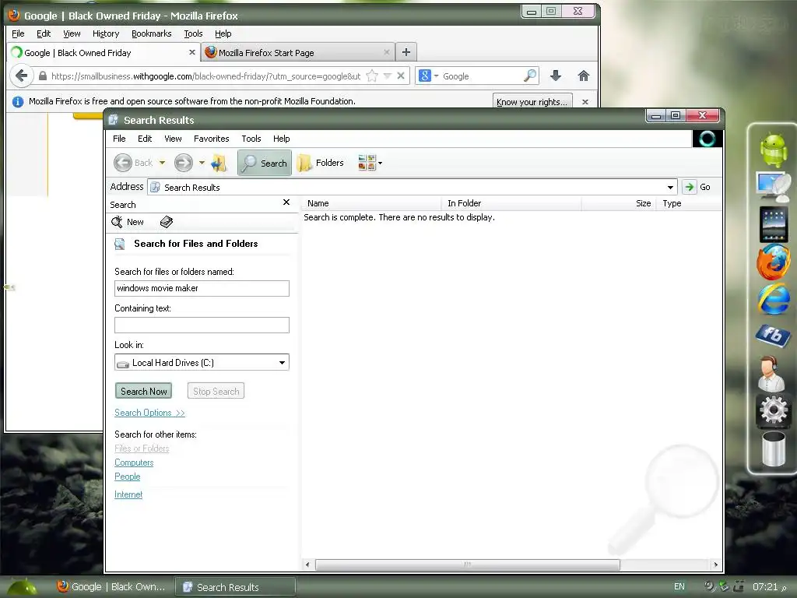Launch Internet Explorer from the dock
Viewport: 797px width, 598px height.
click(x=774, y=299)
